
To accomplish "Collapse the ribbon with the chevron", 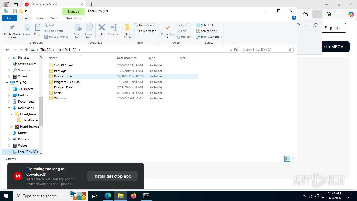I will (288, 18).
